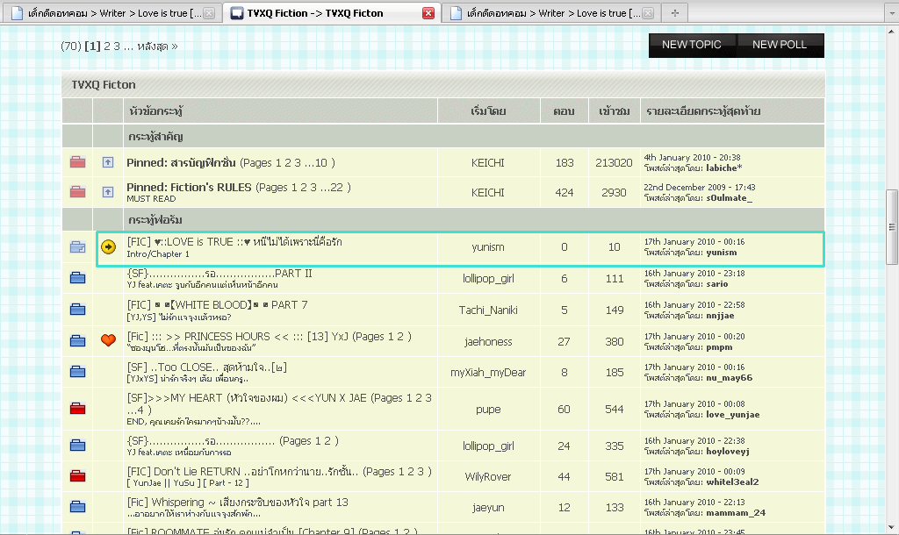Open topic LOVE is TRUE by yunism
Image resolution: width=899 pixels, height=535 pixels.
[x=234, y=242]
